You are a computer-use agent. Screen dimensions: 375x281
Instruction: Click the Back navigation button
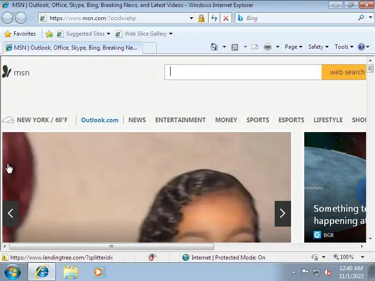click(x=7, y=18)
